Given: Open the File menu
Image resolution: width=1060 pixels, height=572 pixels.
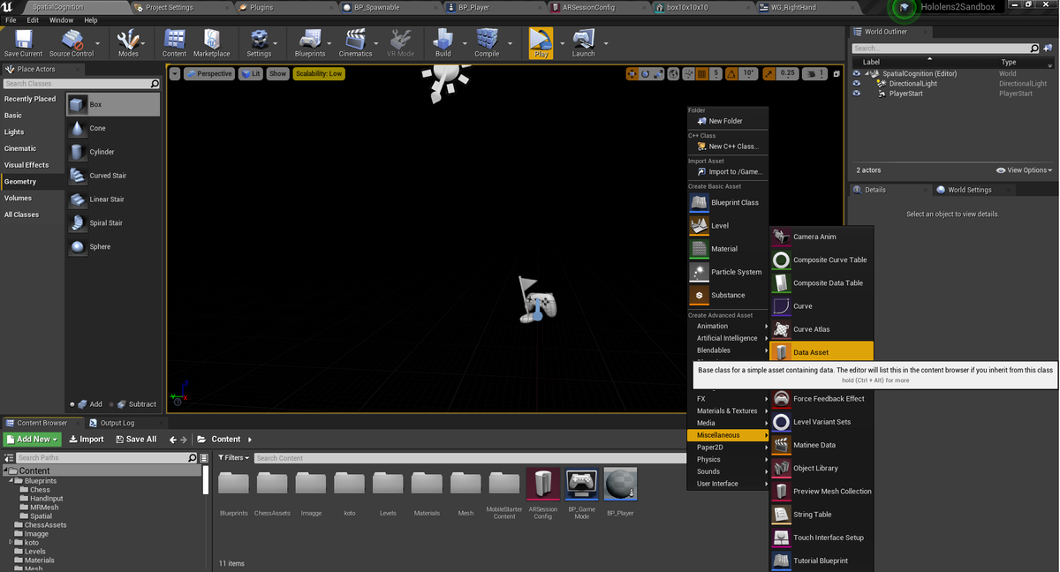Looking at the screenshot, I should [x=11, y=19].
